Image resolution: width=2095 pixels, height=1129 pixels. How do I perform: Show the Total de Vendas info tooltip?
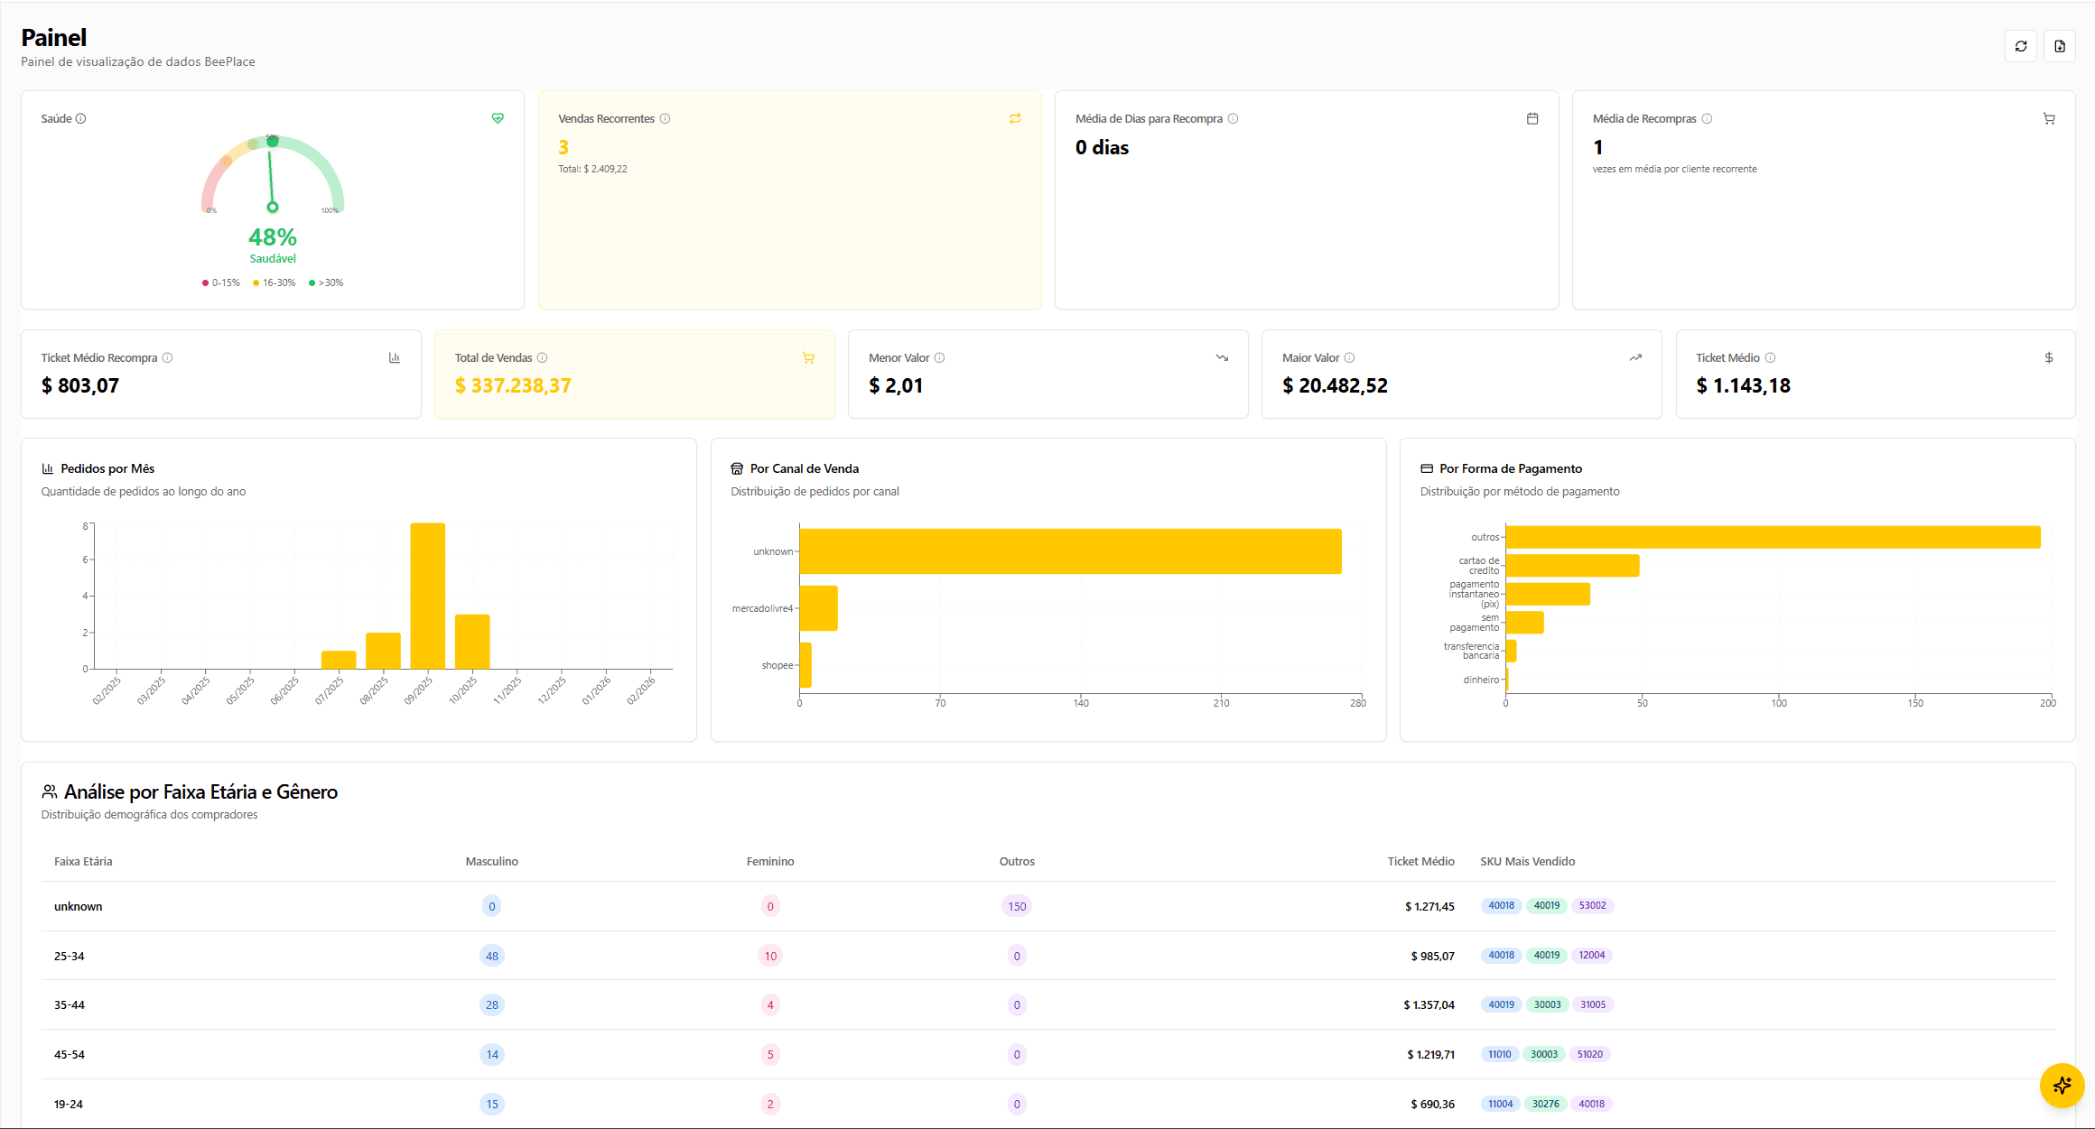point(544,357)
